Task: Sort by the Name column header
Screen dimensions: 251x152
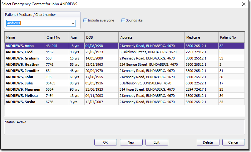Action: (24, 37)
